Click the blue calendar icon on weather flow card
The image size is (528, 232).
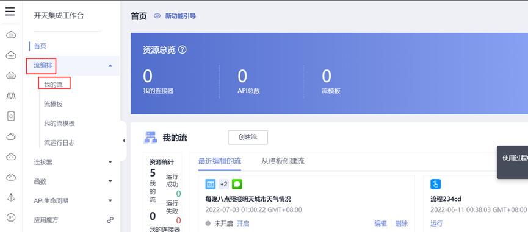211,184
